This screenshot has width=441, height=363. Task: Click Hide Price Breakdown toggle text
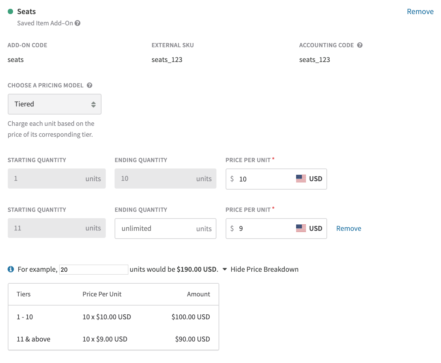(x=264, y=269)
